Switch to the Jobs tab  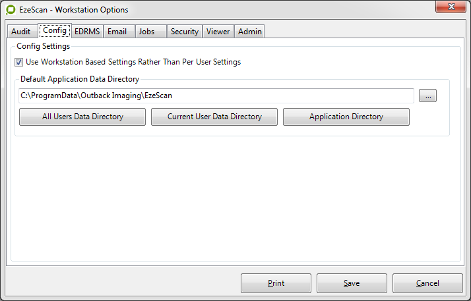[x=146, y=32]
